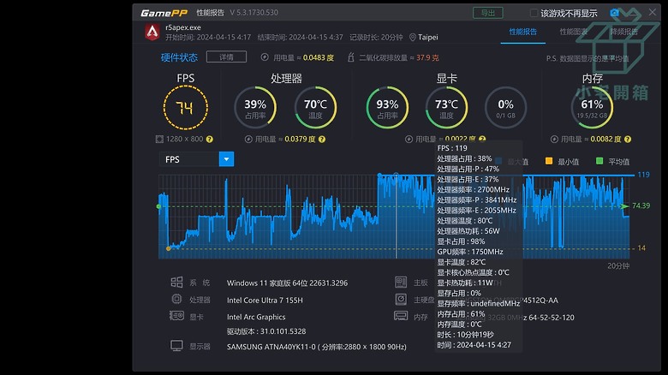
Task: Click the processor chip icon in hardware list
Action: pyautogui.click(x=176, y=299)
